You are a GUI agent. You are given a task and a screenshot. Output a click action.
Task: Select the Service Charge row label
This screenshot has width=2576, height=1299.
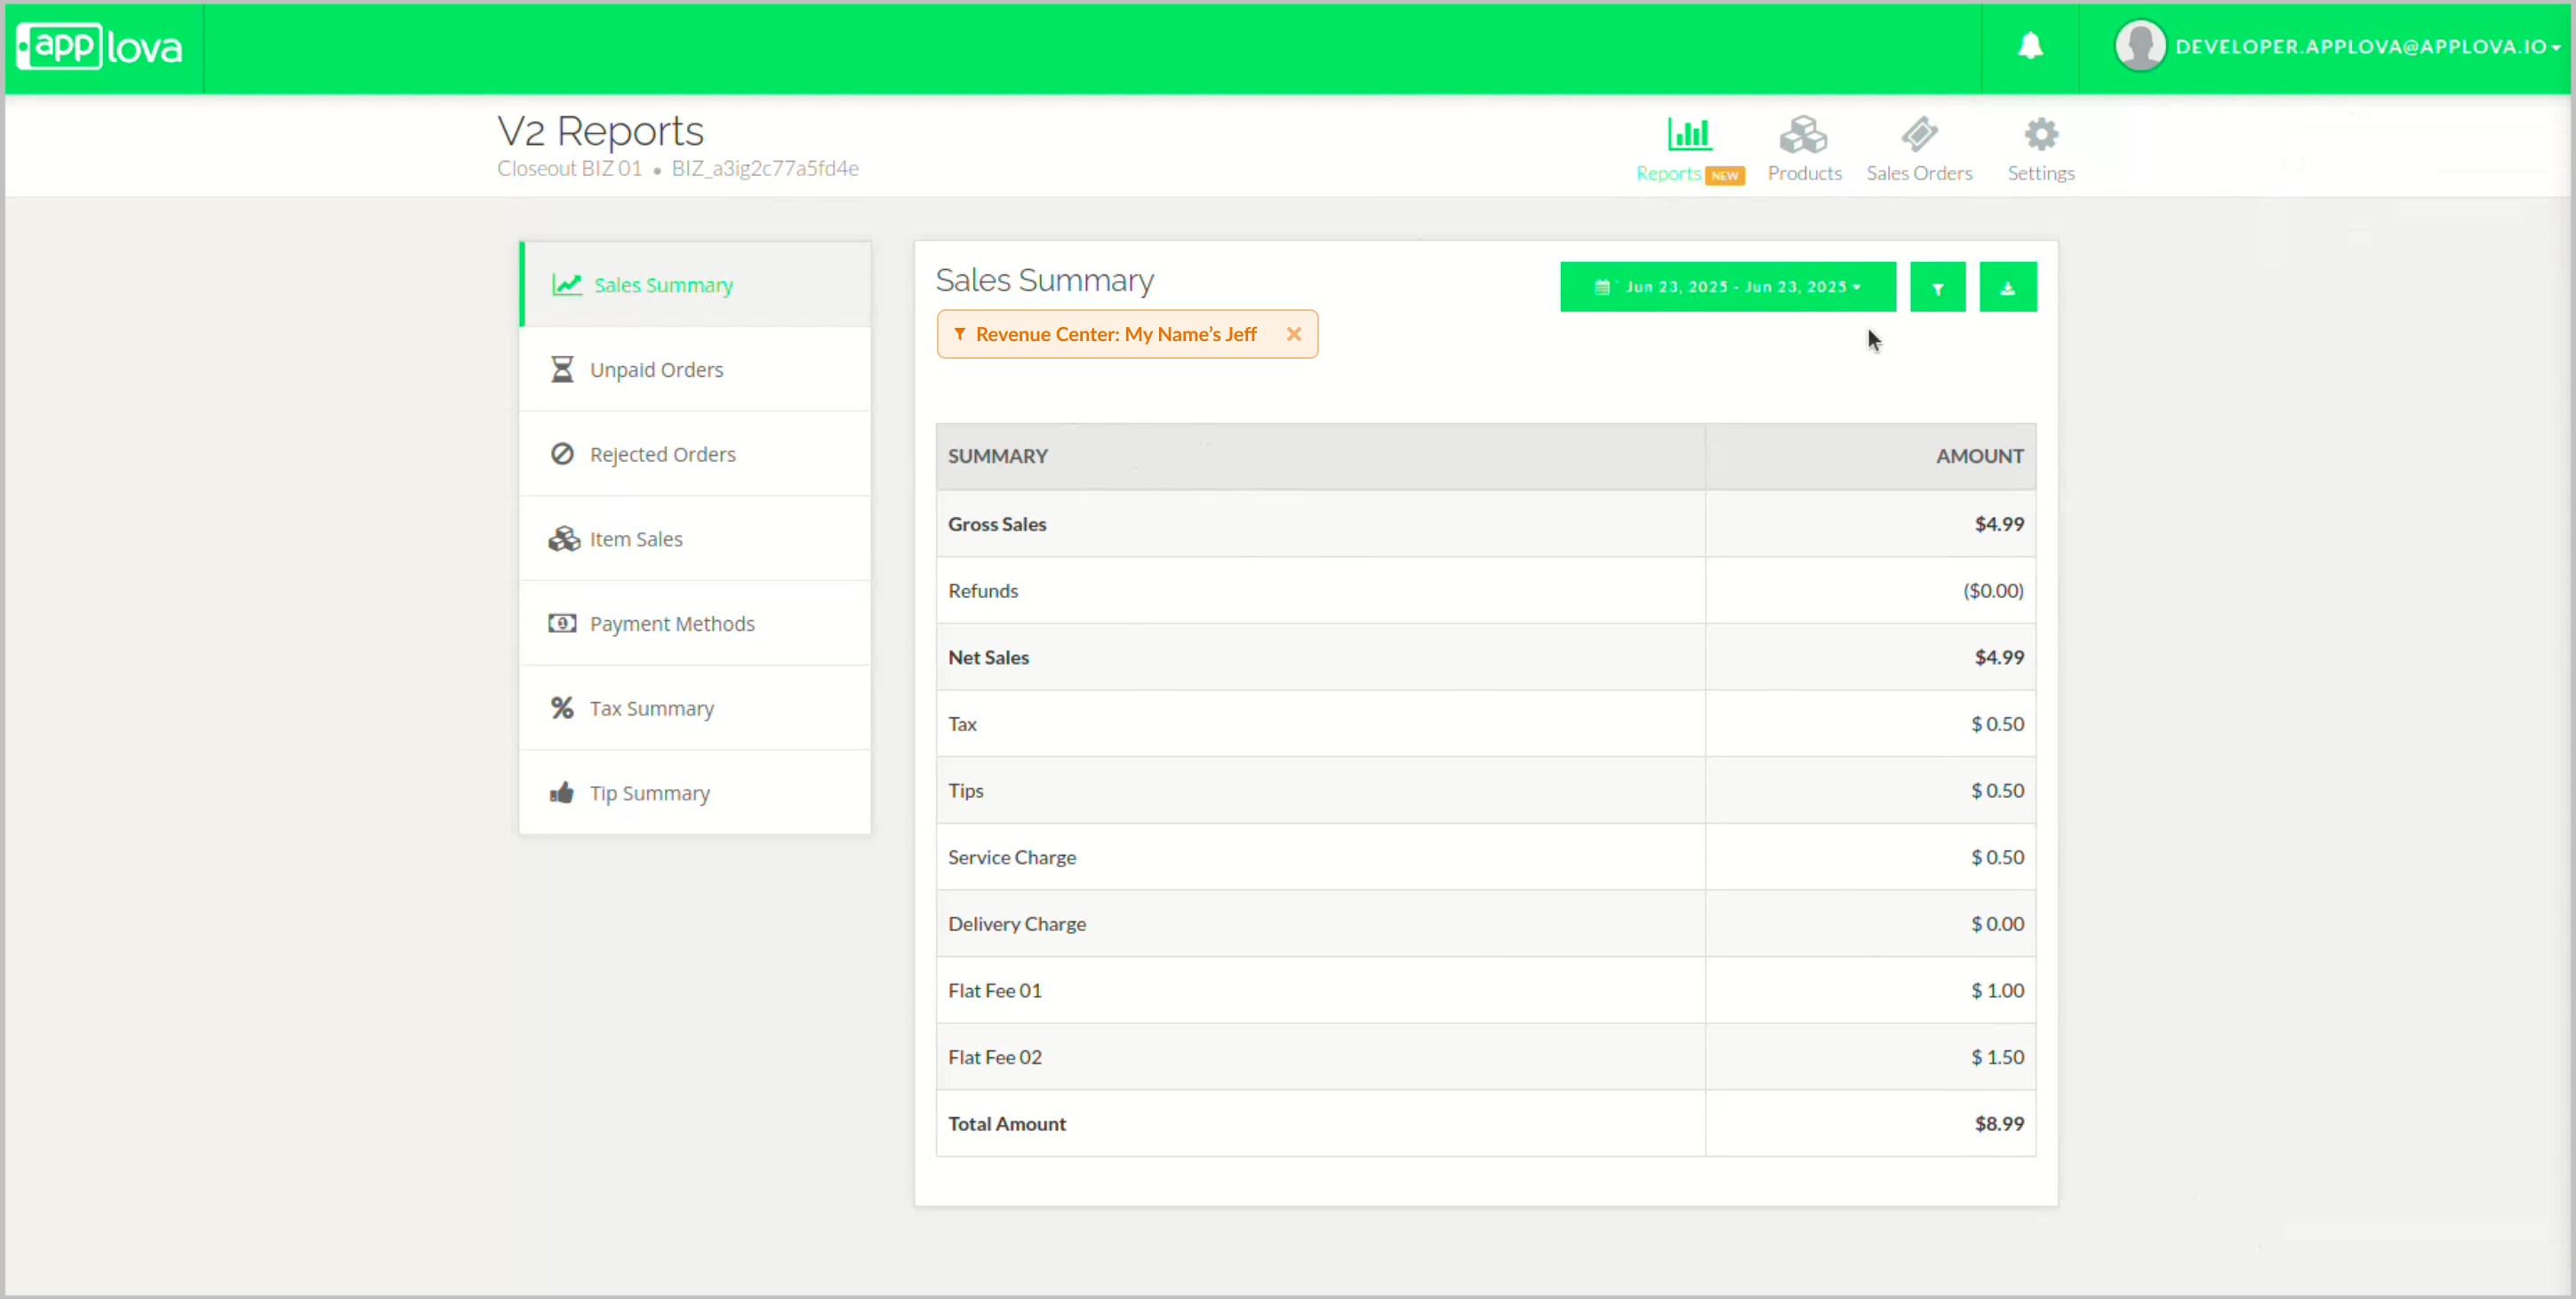(x=1012, y=857)
